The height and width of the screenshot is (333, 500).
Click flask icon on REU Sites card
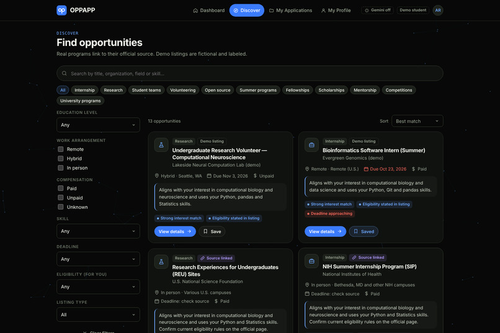coord(161,262)
